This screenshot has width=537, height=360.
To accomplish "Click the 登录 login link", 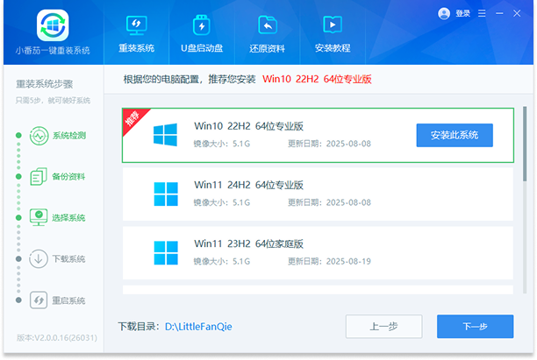I will pos(462,14).
